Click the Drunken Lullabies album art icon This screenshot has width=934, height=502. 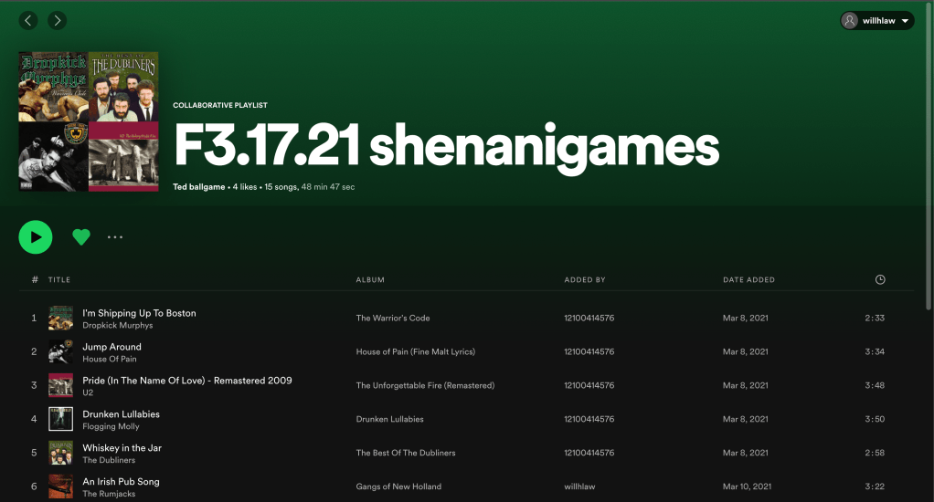[x=61, y=419]
